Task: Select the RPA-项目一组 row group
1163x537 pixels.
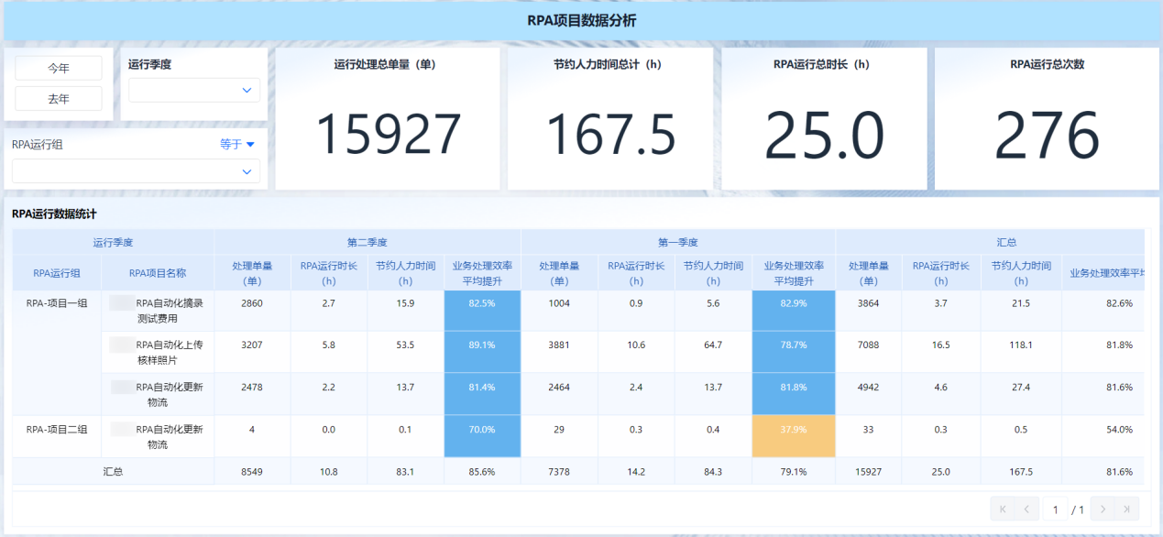Action: pos(57,303)
